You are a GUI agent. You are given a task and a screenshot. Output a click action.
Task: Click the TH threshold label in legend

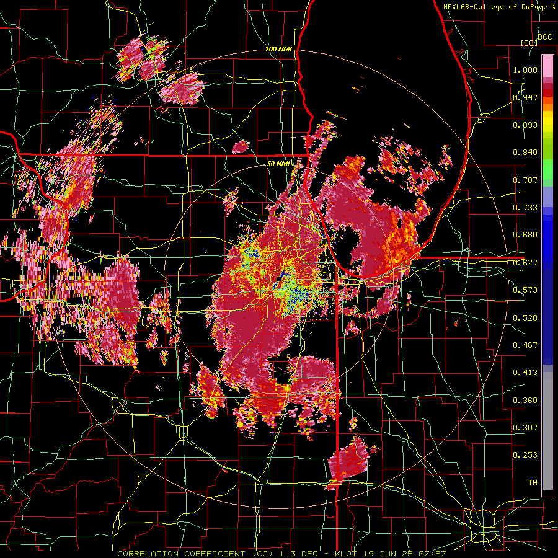(x=533, y=483)
